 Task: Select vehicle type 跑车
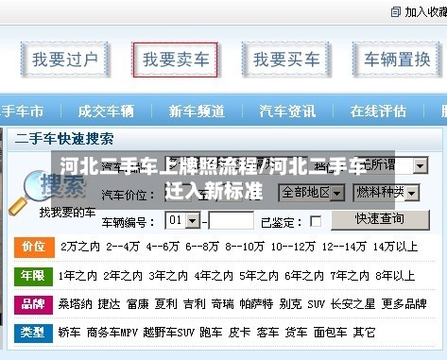[x=211, y=333]
